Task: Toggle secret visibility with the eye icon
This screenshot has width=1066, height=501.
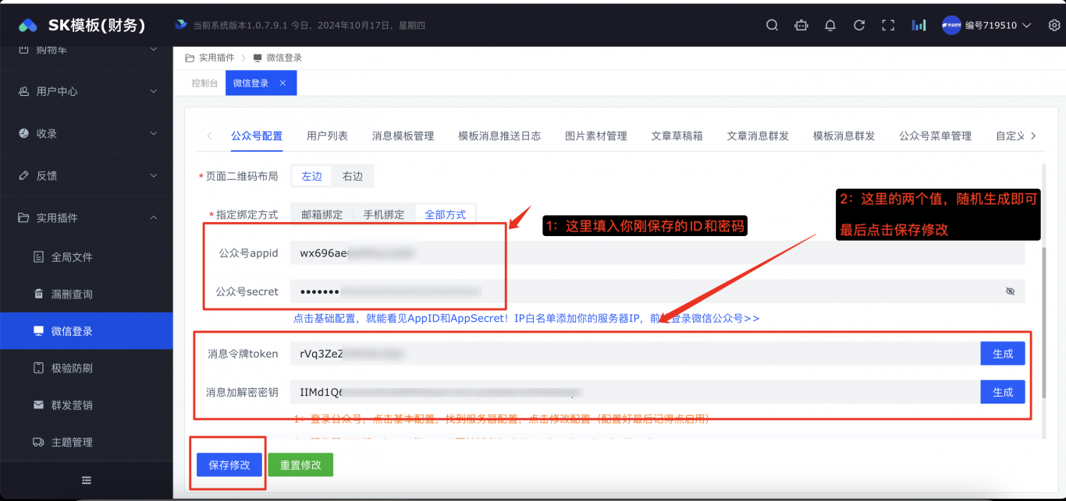Action: [x=1010, y=291]
